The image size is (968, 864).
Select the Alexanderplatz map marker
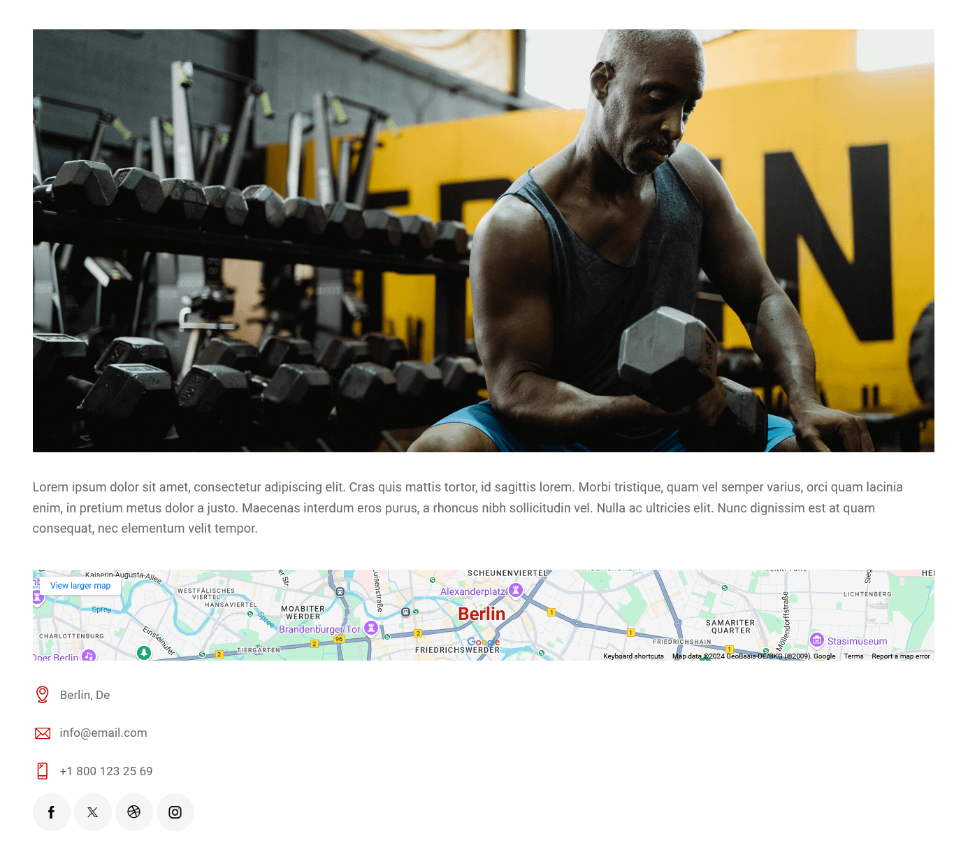click(516, 591)
